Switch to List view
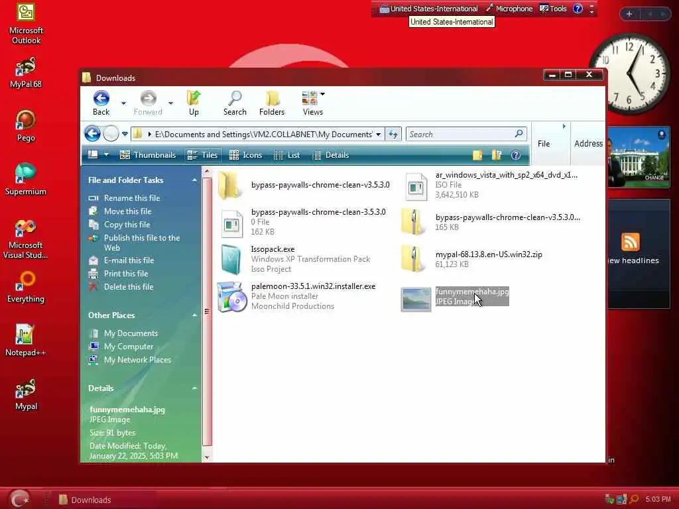 (x=286, y=155)
